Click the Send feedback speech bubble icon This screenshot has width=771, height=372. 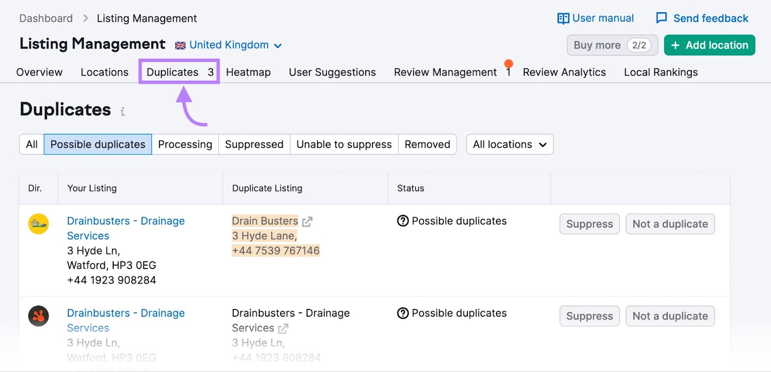pos(662,18)
